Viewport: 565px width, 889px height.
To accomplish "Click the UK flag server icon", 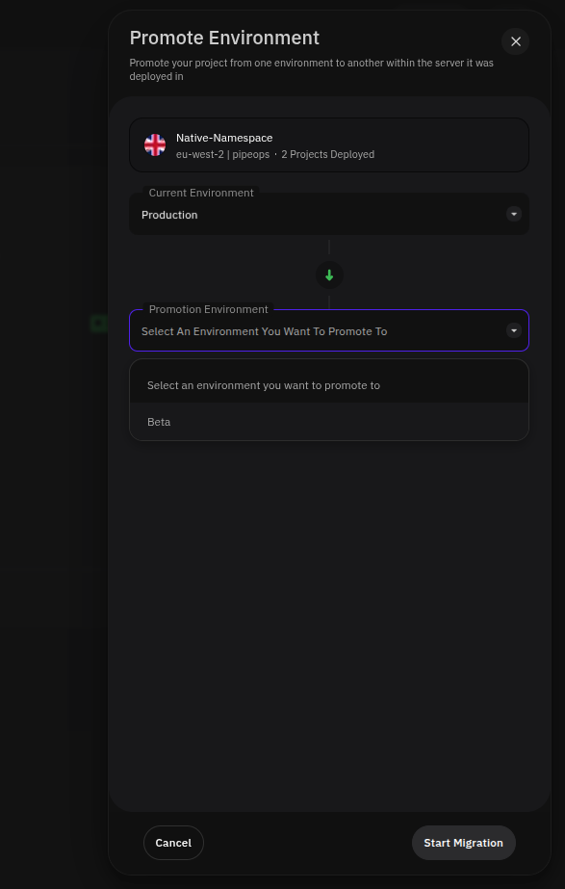I will coord(155,145).
